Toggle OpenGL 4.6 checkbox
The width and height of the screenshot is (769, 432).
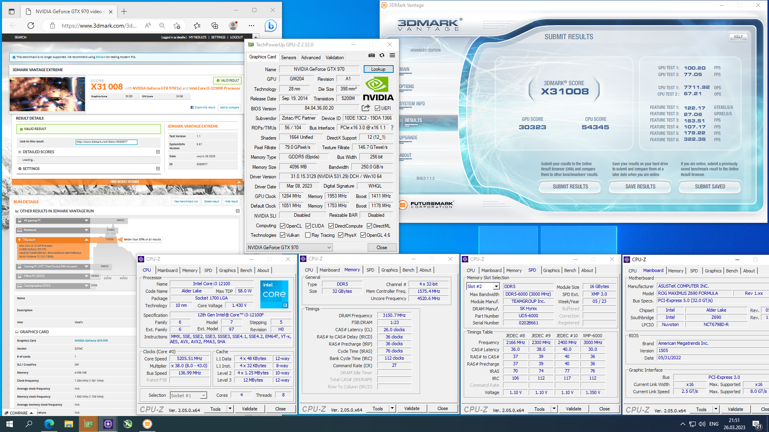tap(363, 235)
